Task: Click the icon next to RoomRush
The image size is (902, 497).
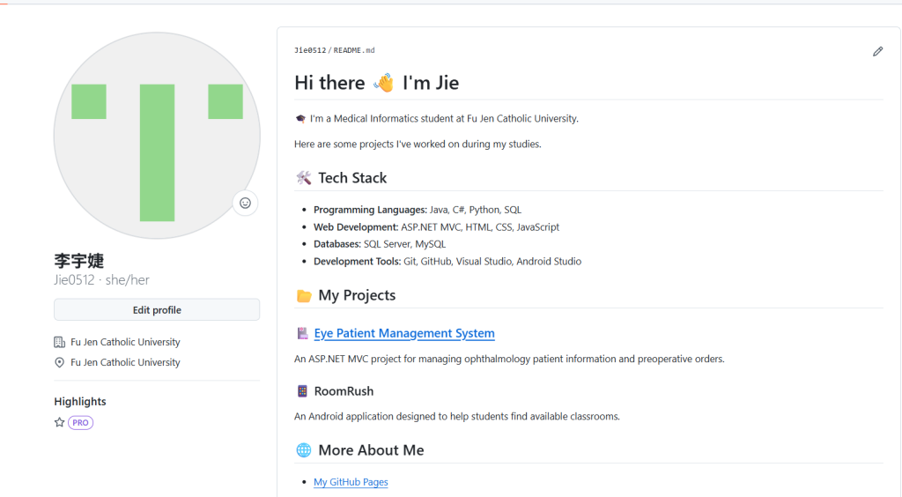Action: [x=302, y=391]
